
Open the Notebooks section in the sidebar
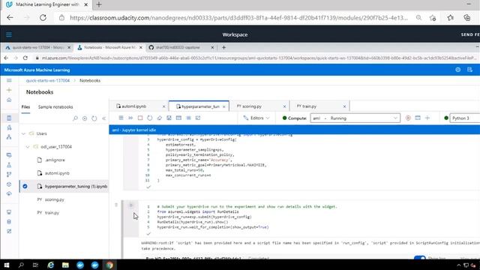(9, 118)
